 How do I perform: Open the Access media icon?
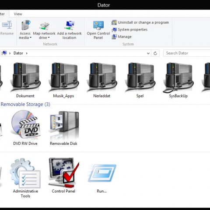pyautogui.click(x=26, y=25)
